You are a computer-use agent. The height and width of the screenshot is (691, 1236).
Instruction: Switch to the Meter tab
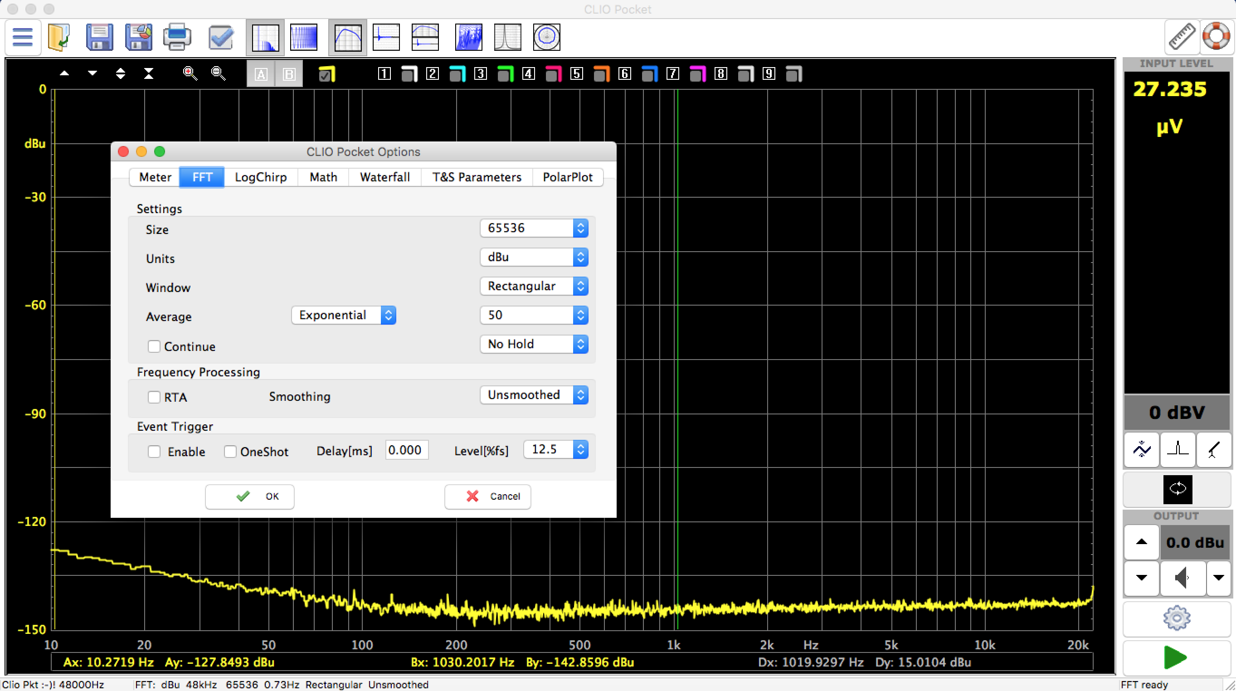point(155,177)
